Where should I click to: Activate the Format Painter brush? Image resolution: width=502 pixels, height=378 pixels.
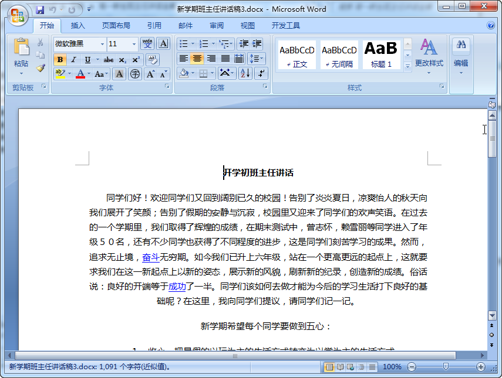(x=41, y=68)
